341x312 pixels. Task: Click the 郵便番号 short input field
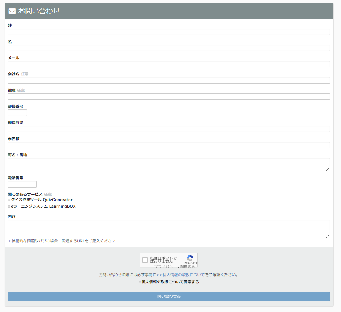pyautogui.click(x=17, y=112)
